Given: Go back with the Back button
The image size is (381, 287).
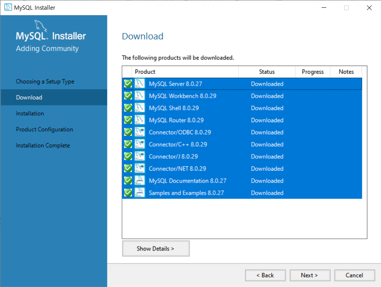Looking at the screenshot, I should pos(265,275).
